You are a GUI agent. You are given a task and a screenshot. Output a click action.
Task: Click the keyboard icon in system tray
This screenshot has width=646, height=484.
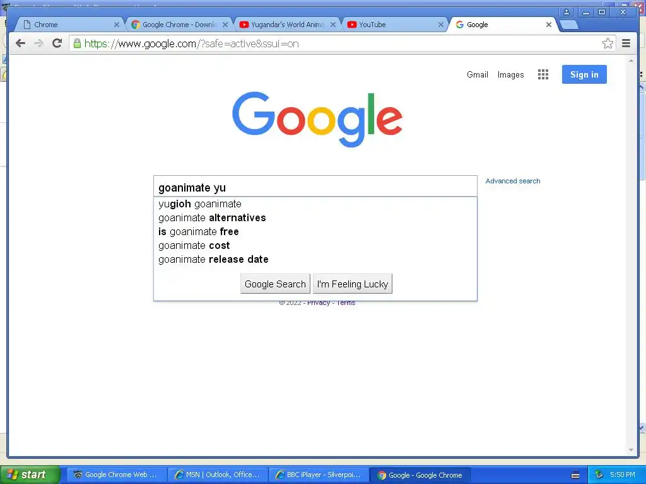[575, 475]
